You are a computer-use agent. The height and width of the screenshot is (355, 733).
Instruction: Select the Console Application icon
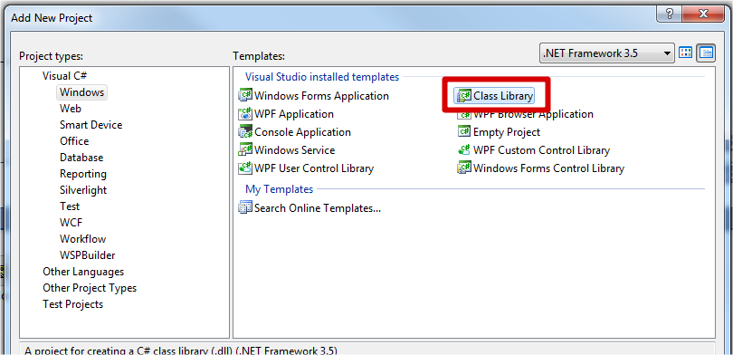point(245,132)
